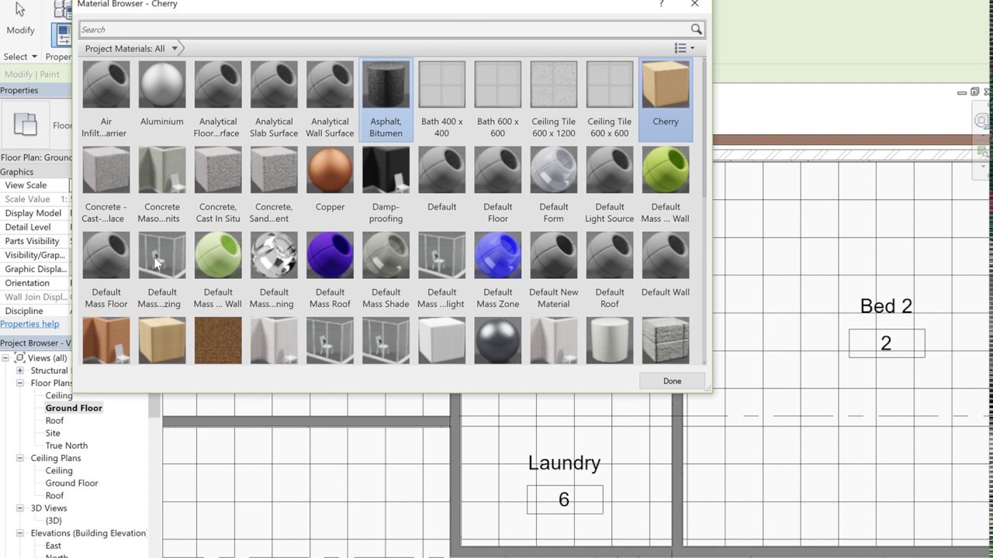The height and width of the screenshot is (558, 993).
Task: Select the Detail Level property row
Action: (36, 227)
